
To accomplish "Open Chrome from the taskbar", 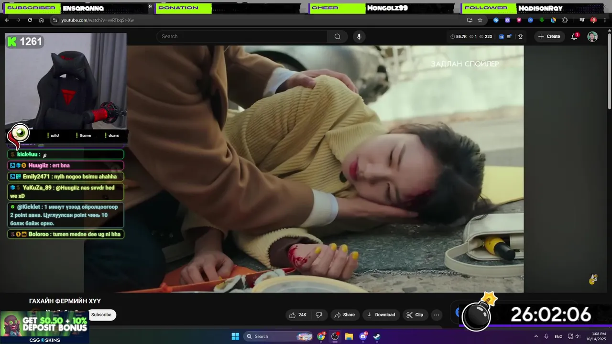I will [321, 336].
